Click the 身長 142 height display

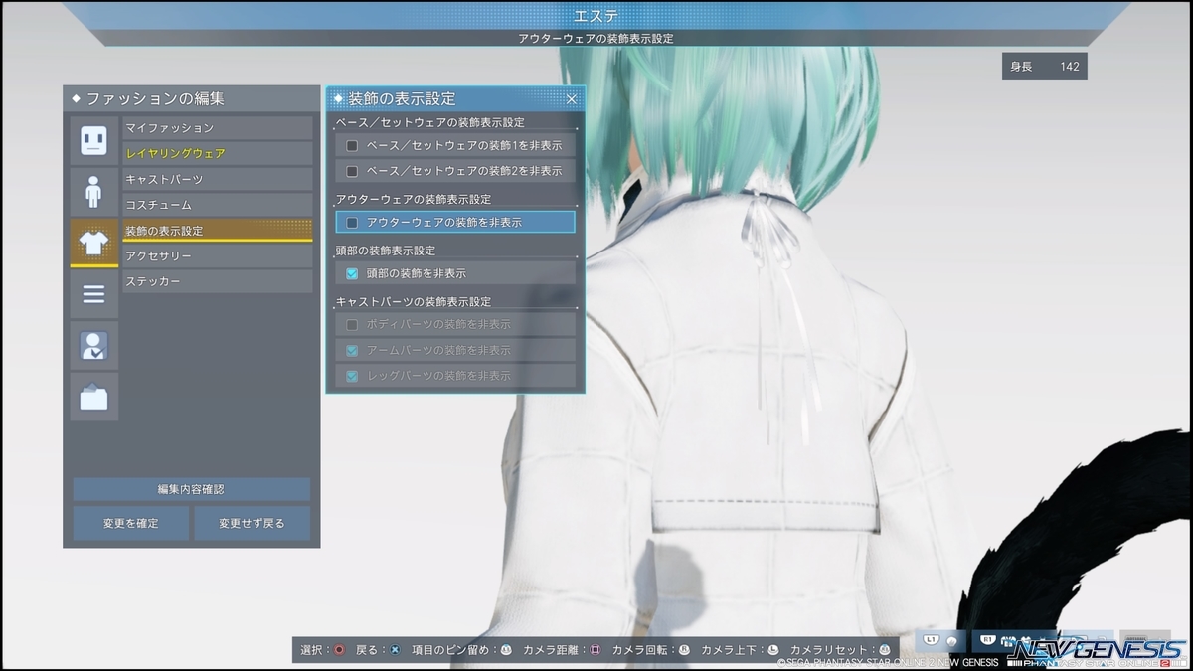click(x=1044, y=67)
